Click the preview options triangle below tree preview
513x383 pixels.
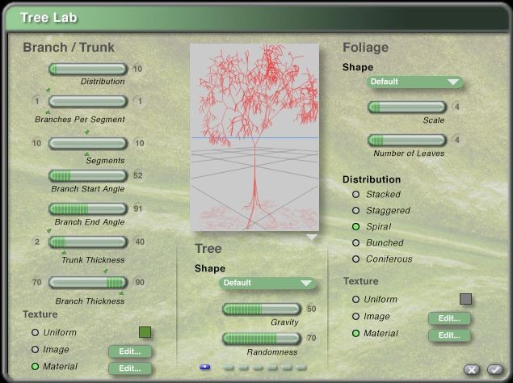pyautogui.click(x=311, y=238)
